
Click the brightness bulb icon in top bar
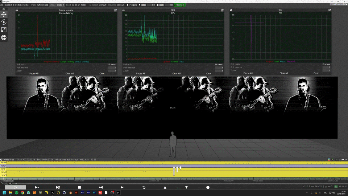point(140,5)
